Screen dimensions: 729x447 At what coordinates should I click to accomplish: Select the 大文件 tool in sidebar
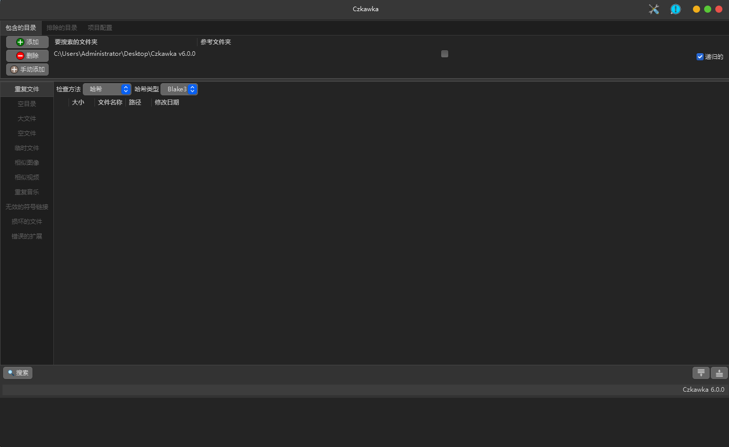pyautogui.click(x=27, y=119)
